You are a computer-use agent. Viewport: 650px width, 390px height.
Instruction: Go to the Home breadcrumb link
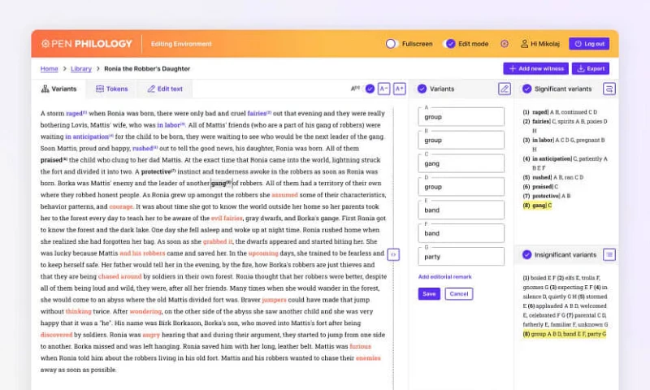[49, 69]
